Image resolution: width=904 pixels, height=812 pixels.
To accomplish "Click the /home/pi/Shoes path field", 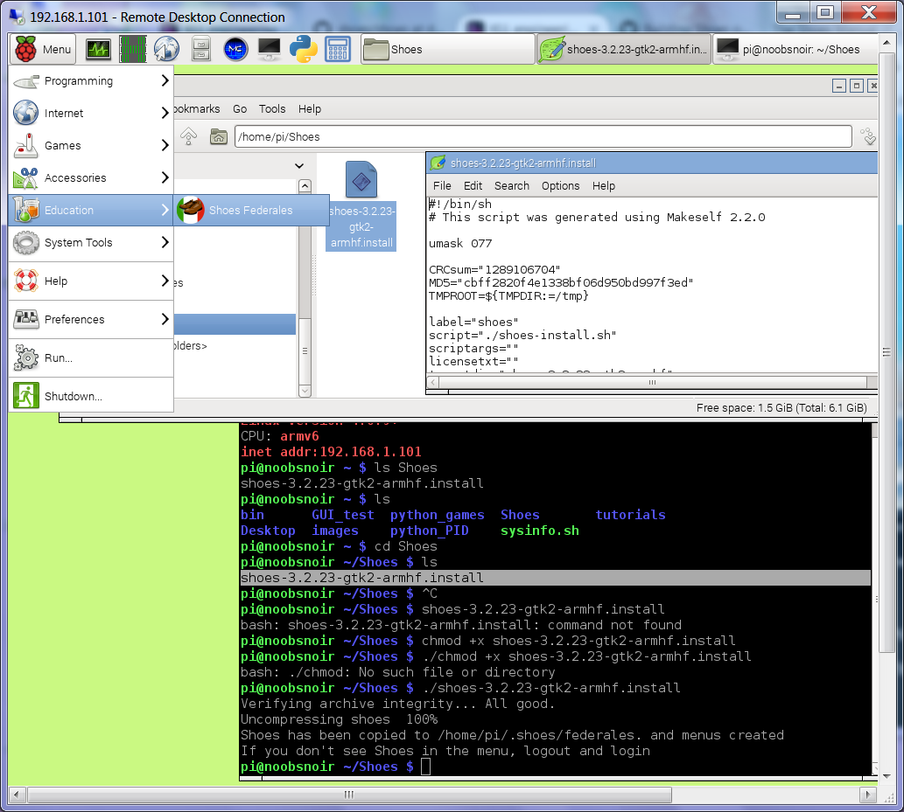I will [x=543, y=137].
